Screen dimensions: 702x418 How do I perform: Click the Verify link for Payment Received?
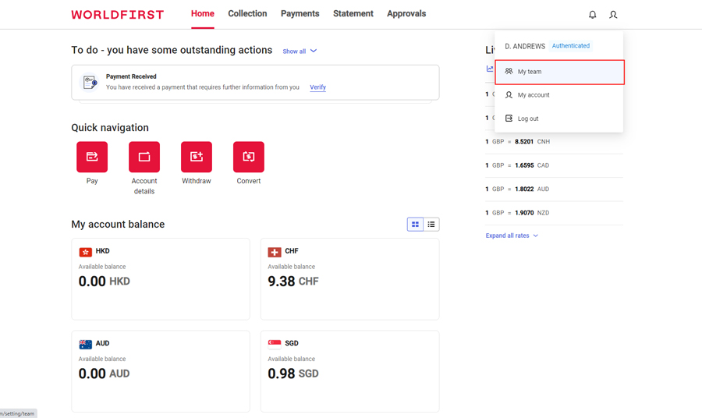coord(317,87)
